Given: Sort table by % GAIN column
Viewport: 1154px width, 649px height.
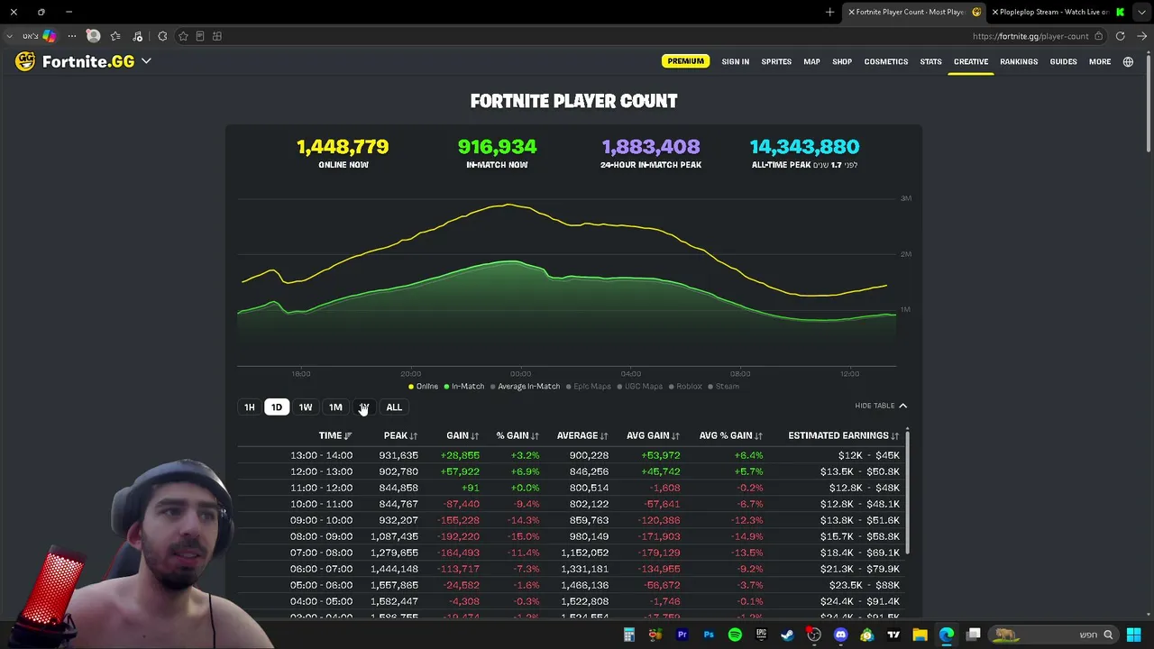Looking at the screenshot, I should pos(517,436).
